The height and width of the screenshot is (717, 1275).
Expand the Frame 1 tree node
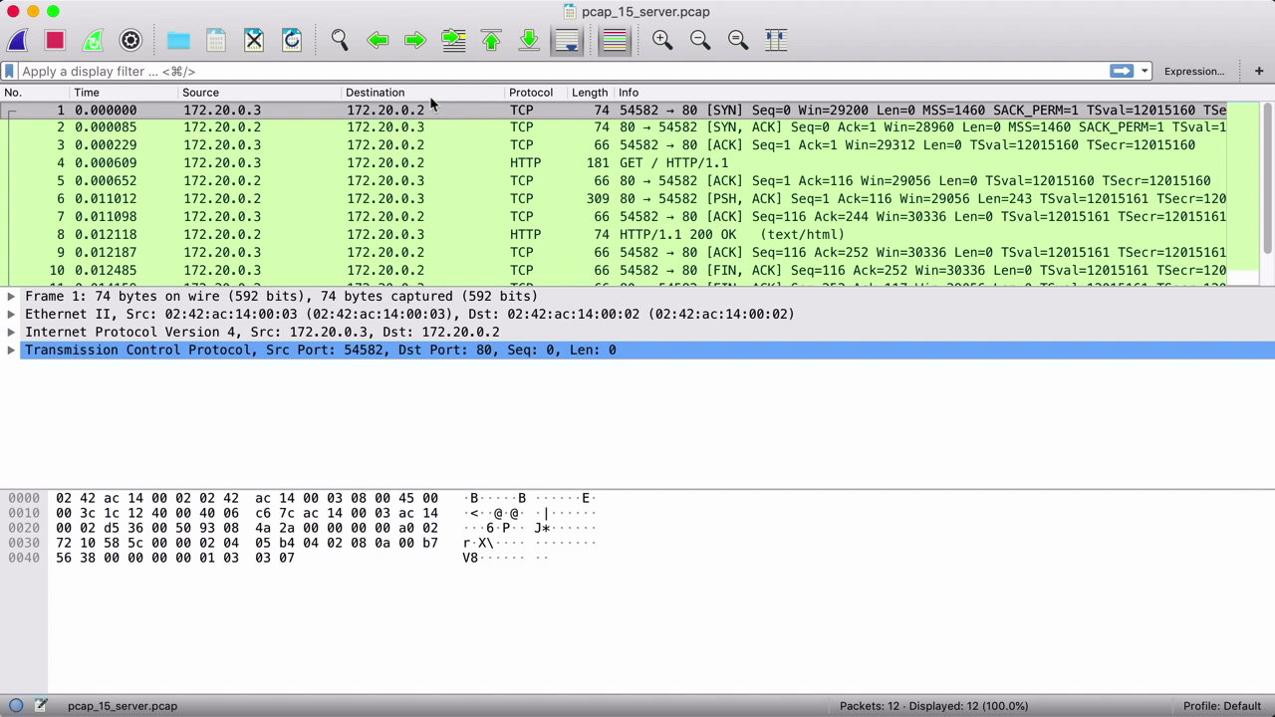pyautogui.click(x=11, y=297)
